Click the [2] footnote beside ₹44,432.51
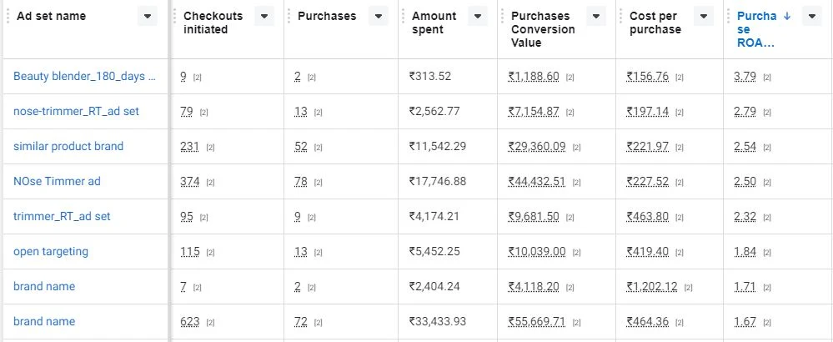Screen dimensions: 833x342 576,183
